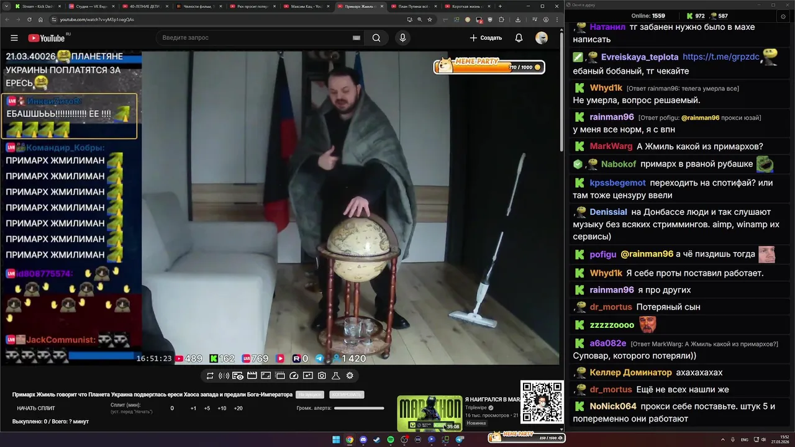Viewport: 795px width, 447px height.
Task: Click the browser address bar URL
Action: (x=97, y=19)
